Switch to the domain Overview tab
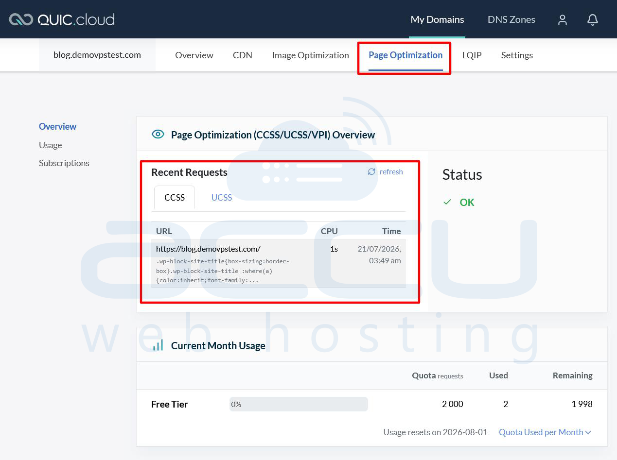The width and height of the screenshot is (617, 460). point(194,55)
